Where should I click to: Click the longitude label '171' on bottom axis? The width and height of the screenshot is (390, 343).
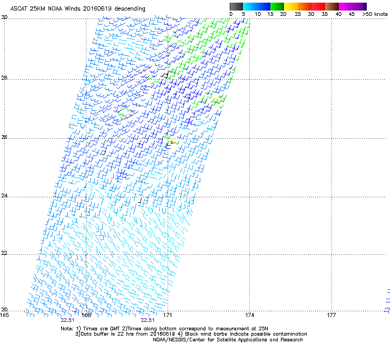[x=168, y=316]
